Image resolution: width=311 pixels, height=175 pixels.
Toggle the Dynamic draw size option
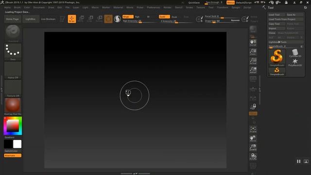tap(235, 20)
